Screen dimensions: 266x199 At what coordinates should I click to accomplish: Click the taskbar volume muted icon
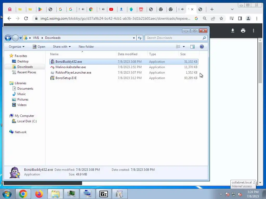240,194
